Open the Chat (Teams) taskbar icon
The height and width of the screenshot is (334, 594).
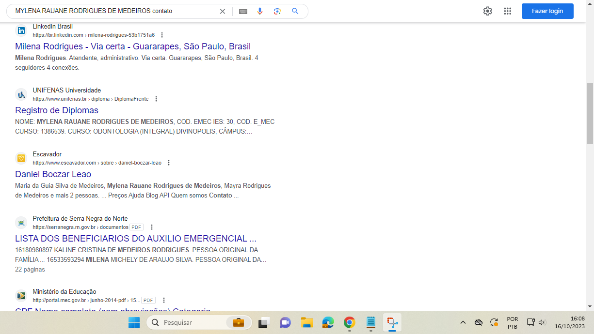285,322
